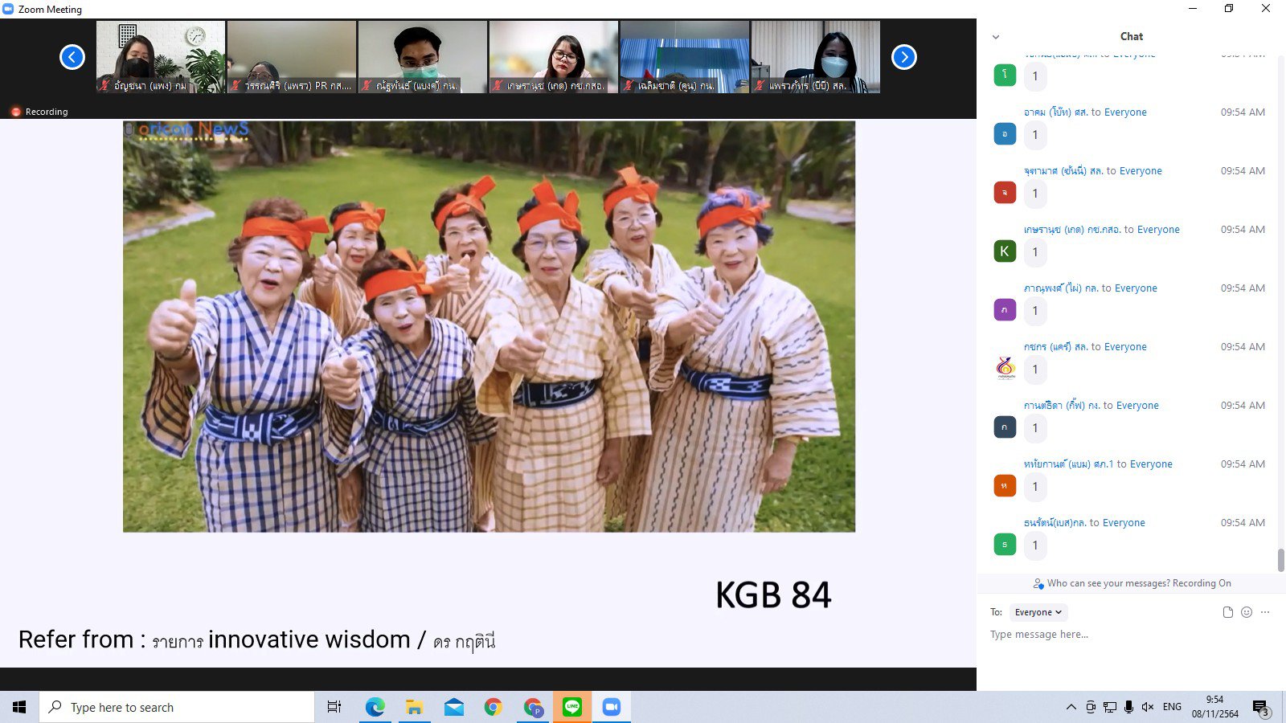
Task: Open Microsoft Edge from taskbar
Action: click(375, 707)
